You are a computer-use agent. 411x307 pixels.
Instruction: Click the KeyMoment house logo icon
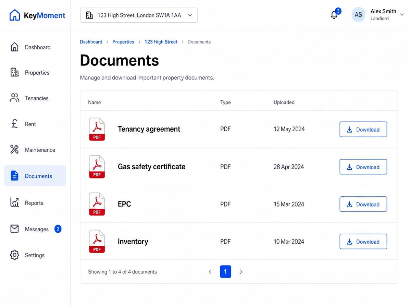point(15,15)
